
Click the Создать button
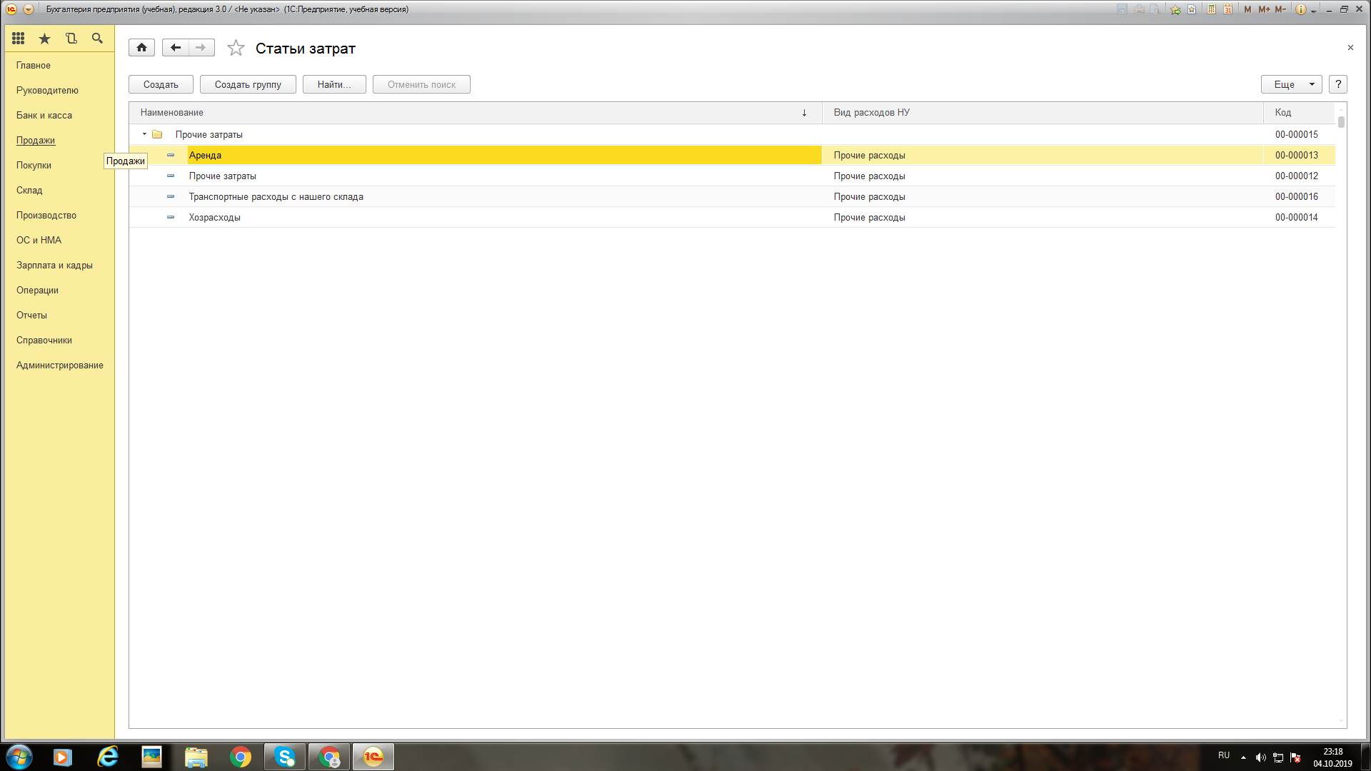pyautogui.click(x=161, y=84)
